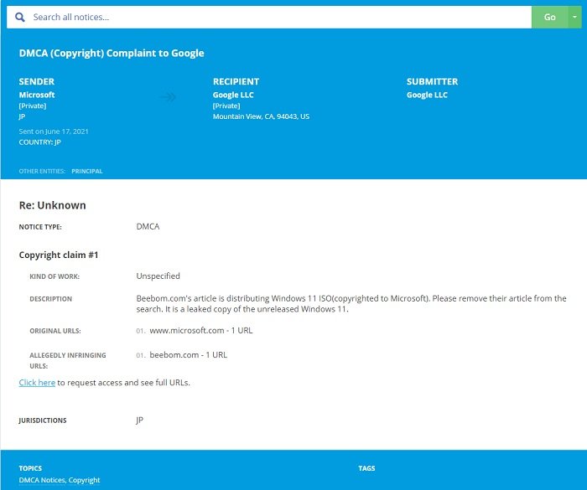
Task: Click the 'Click here' request access link
Action: pos(37,383)
